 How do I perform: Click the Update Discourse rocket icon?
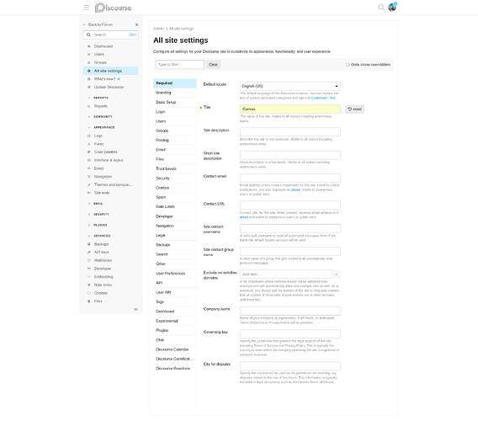(89, 88)
